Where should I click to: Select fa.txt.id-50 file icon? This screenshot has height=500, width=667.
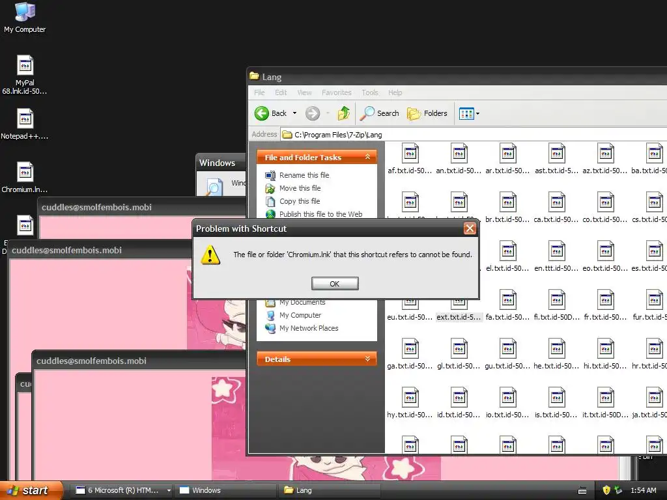(508, 301)
